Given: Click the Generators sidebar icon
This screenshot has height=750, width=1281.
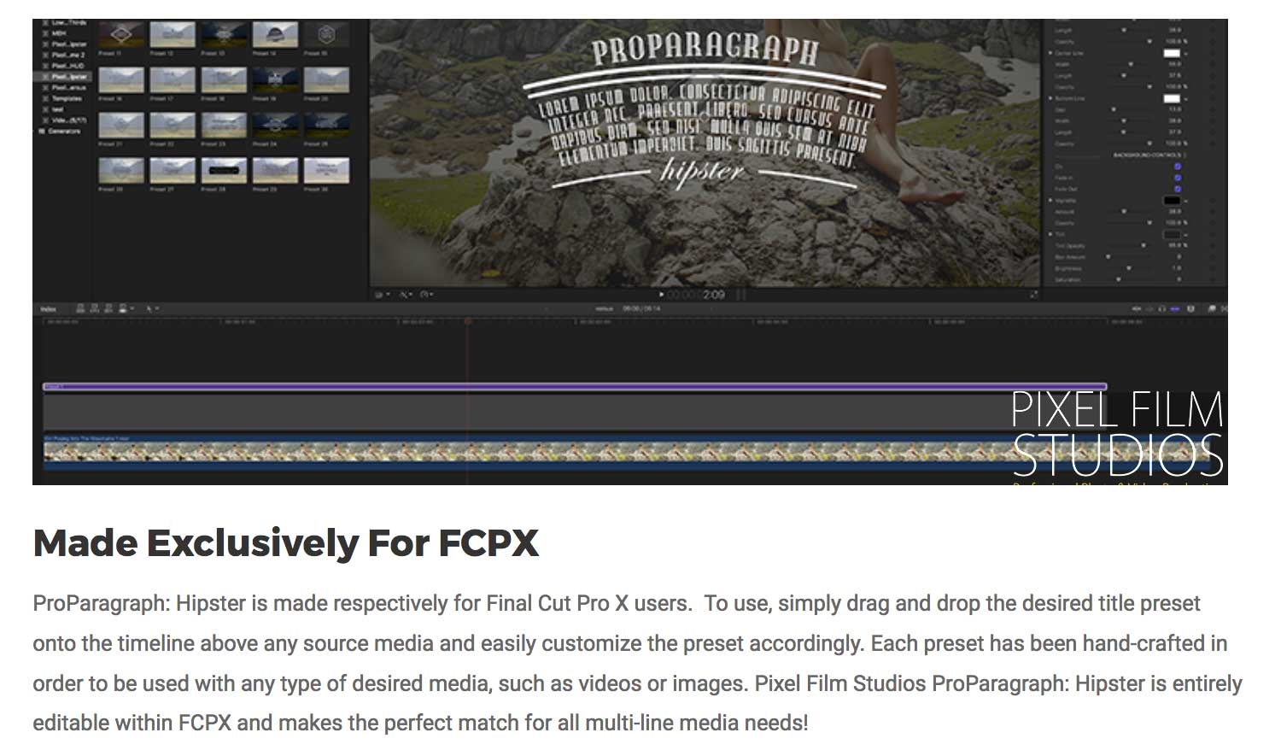Looking at the screenshot, I should coord(41,132).
